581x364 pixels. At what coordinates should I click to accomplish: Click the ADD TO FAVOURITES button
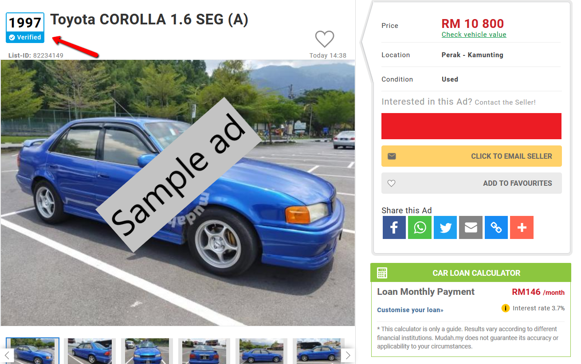pos(471,183)
